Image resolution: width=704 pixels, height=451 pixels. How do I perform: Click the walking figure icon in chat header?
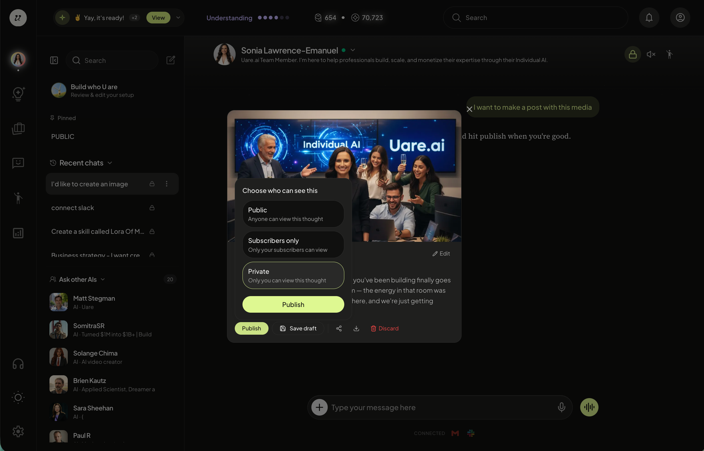669,54
